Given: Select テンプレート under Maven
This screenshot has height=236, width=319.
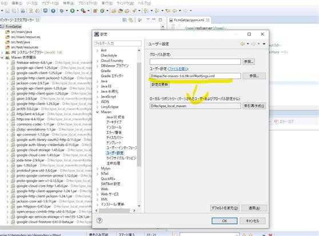Looking at the screenshot, I should [114, 143].
